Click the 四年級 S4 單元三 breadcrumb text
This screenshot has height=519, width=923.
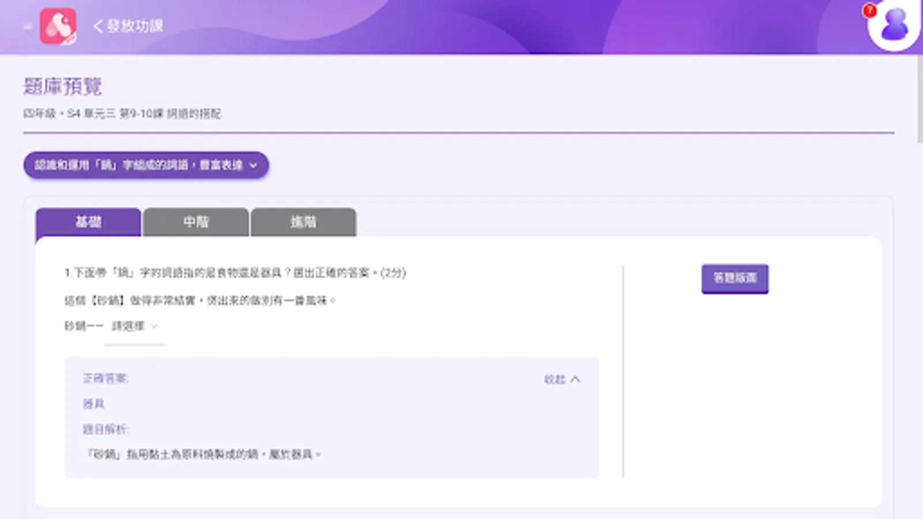(x=124, y=114)
